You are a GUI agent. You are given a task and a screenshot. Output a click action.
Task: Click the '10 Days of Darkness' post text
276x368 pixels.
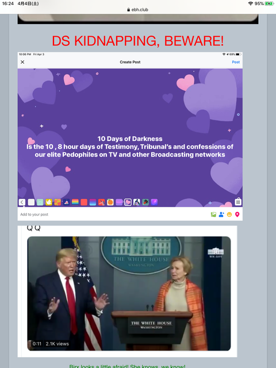click(130, 139)
